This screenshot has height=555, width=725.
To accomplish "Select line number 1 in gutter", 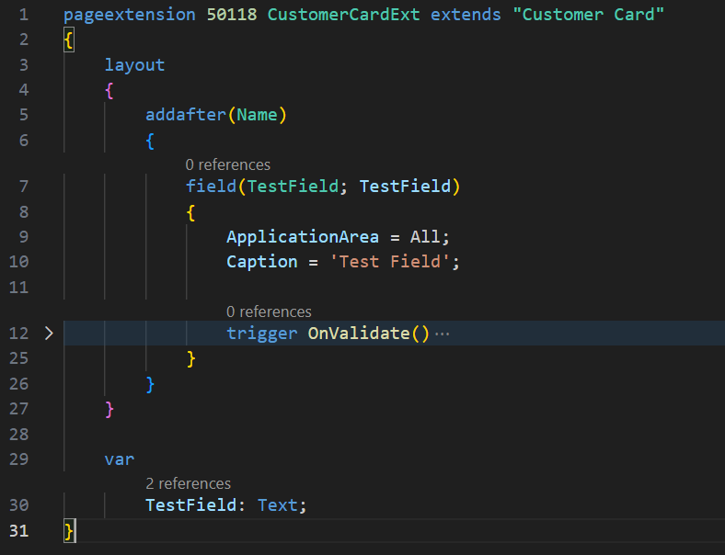I will pos(23,16).
